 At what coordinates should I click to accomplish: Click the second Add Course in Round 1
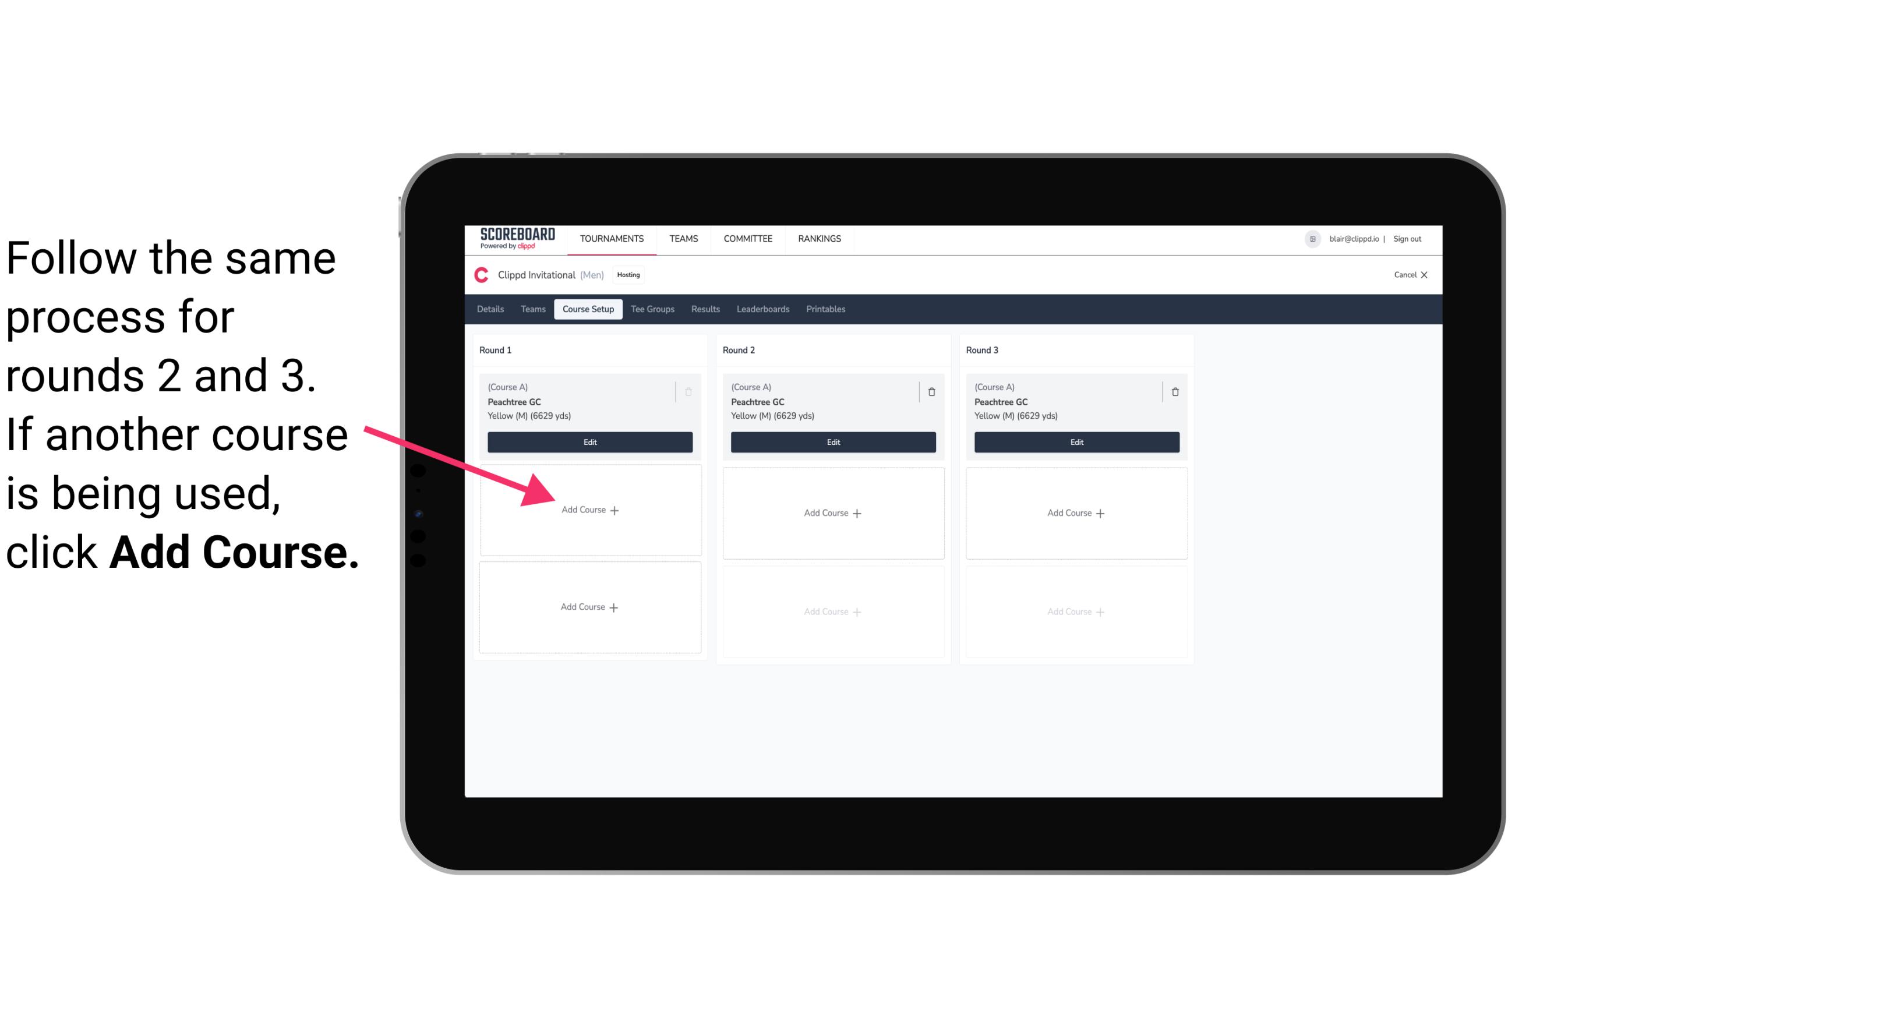click(590, 607)
